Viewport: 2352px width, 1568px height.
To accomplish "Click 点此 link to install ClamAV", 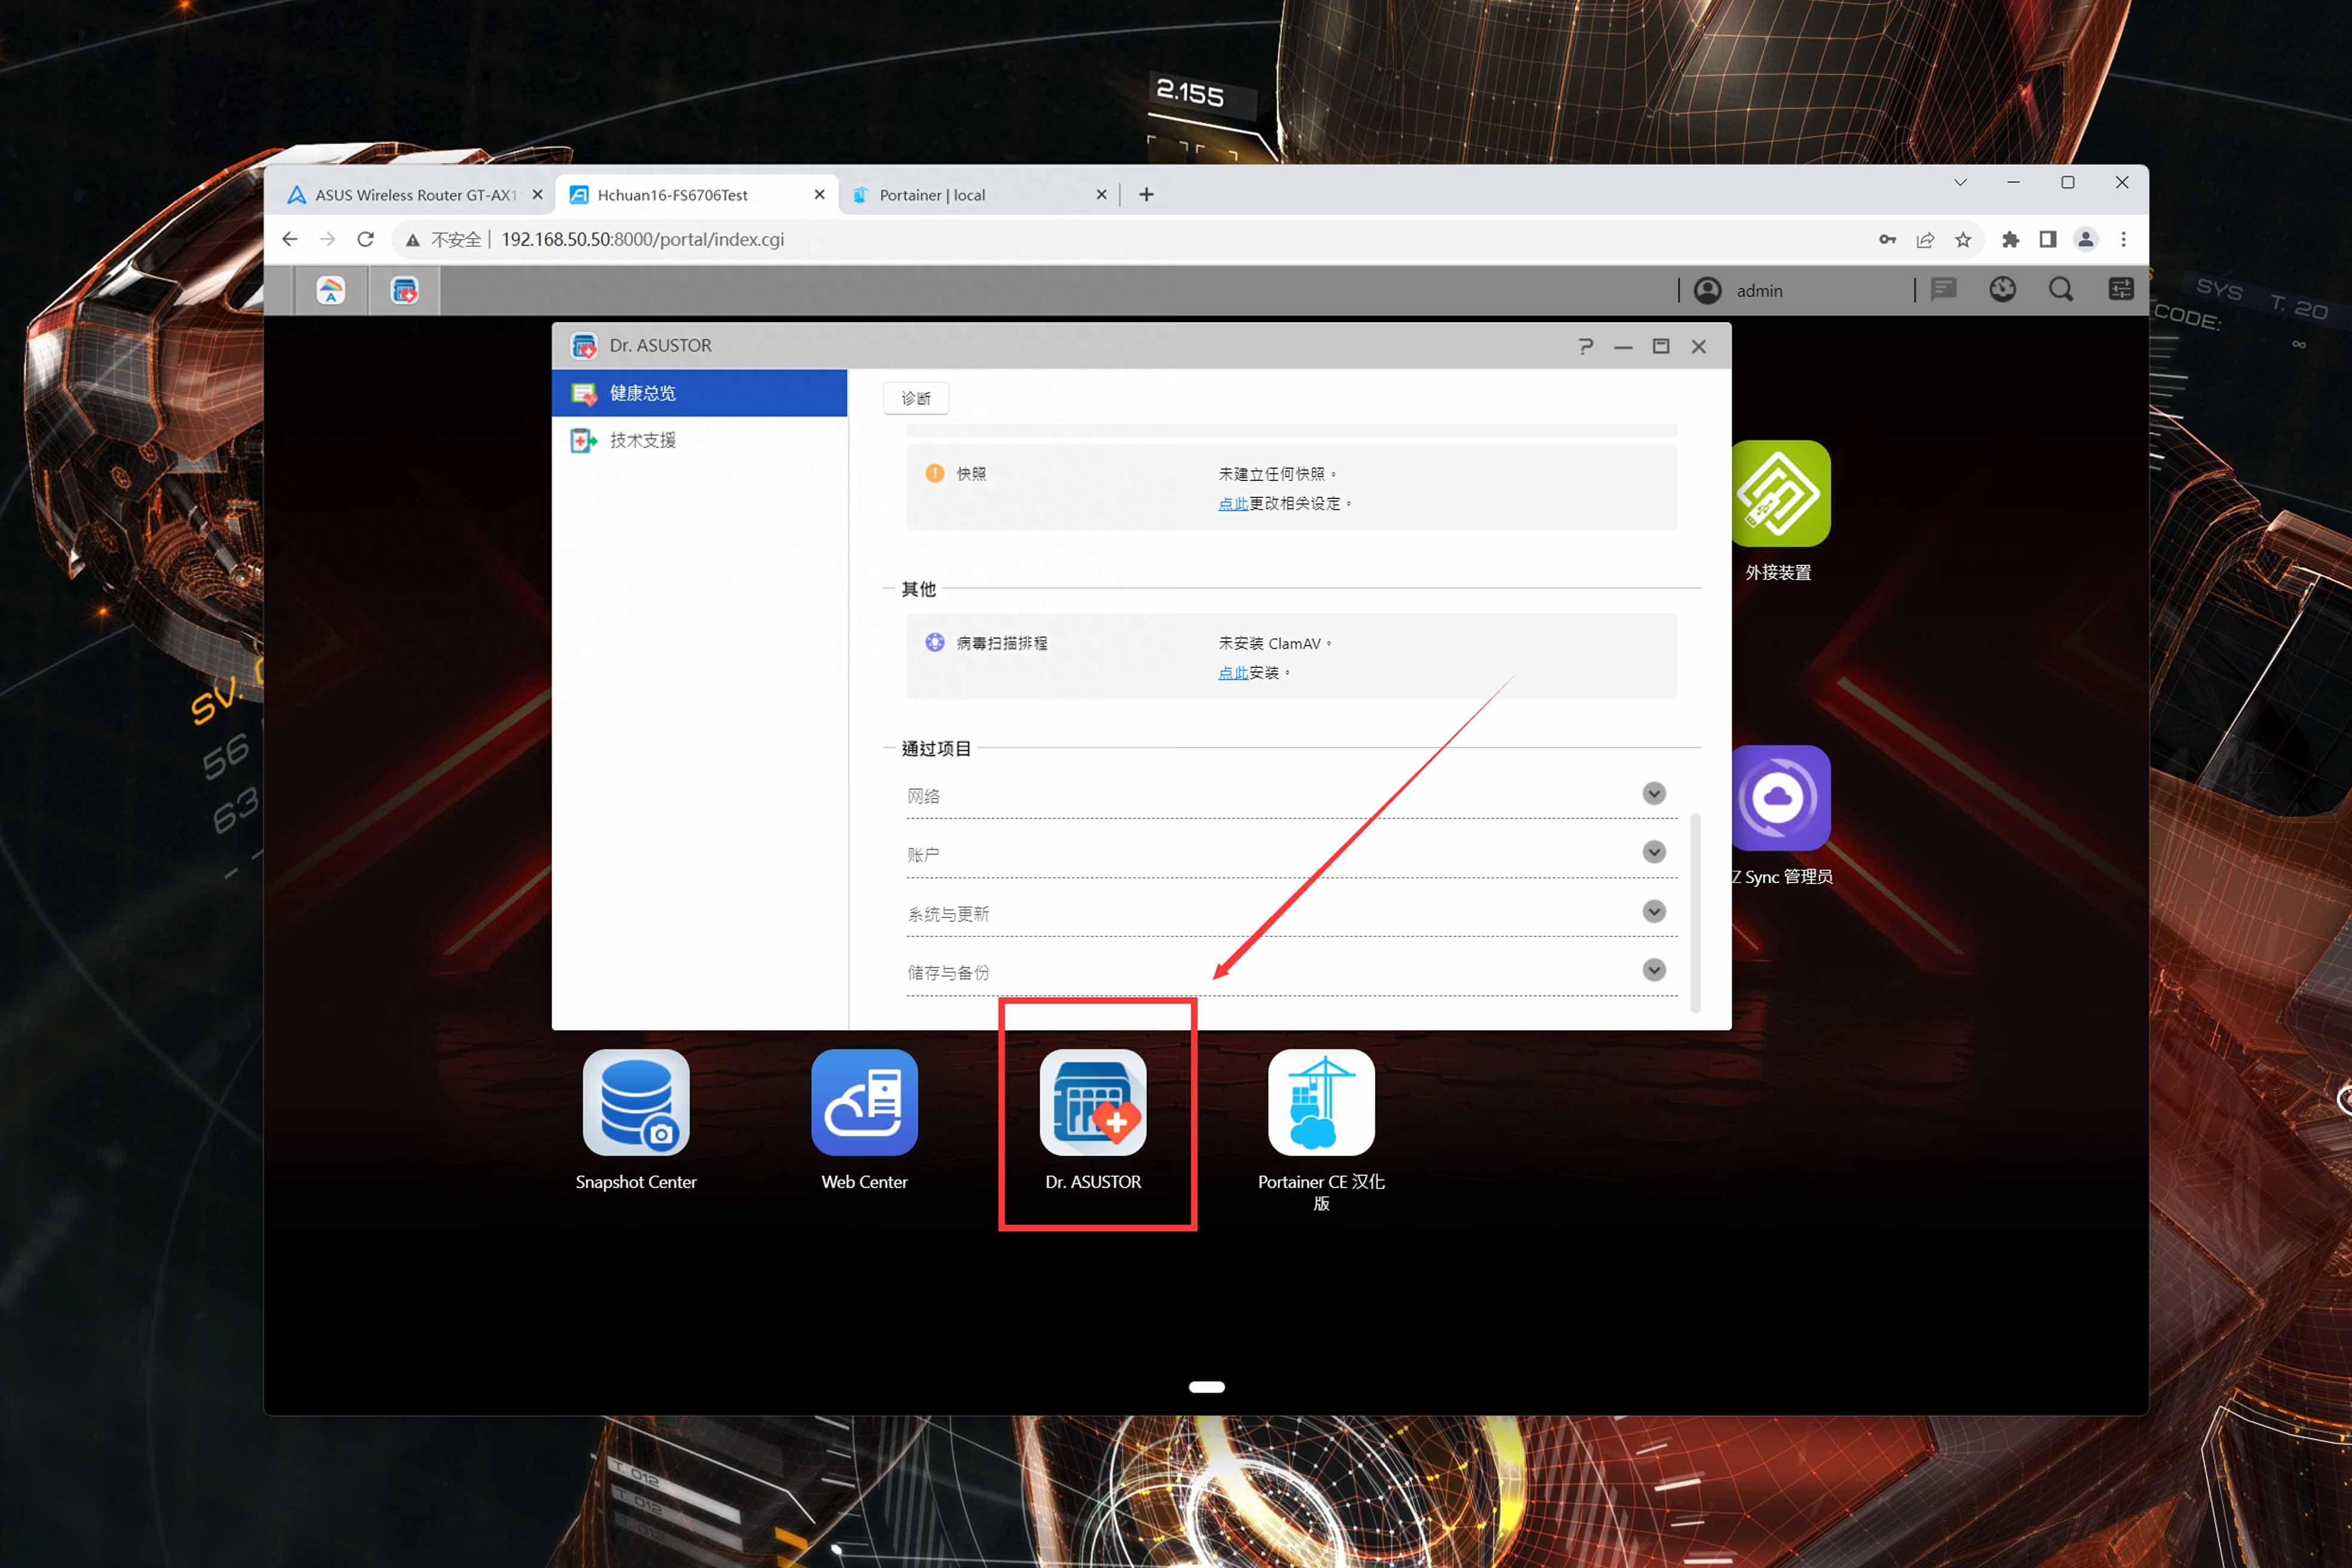I will [x=1233, y=672].
